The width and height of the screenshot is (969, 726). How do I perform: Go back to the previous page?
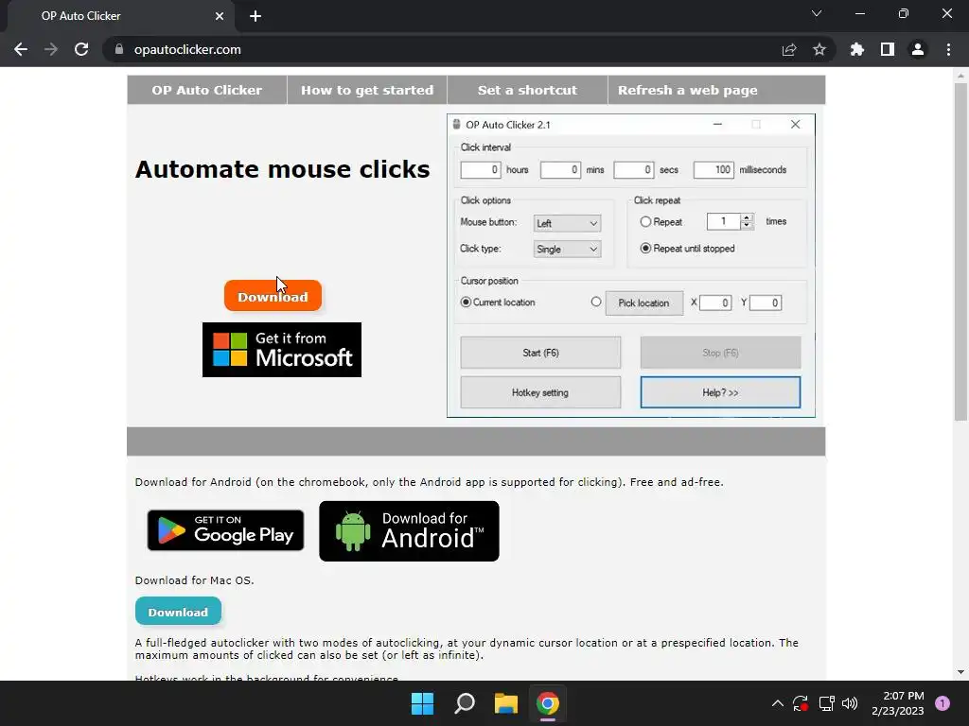click(x=21, y=49)
